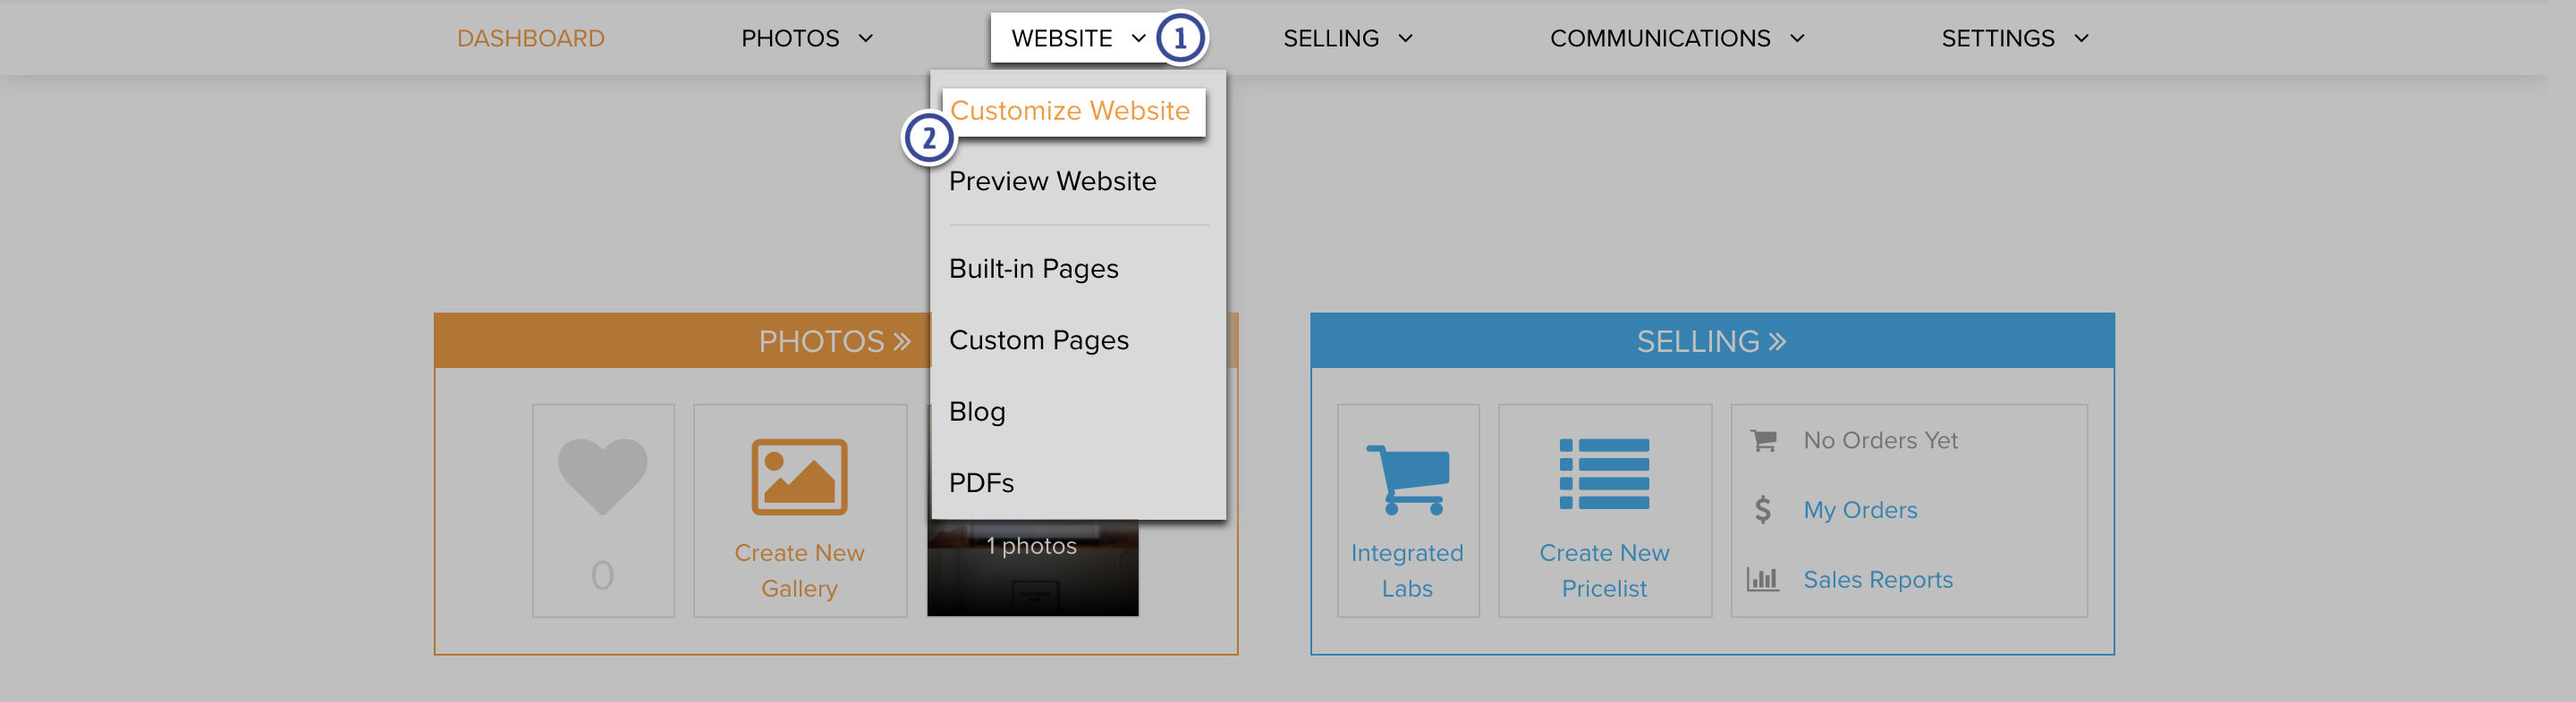Open the Photos menu
The height and width of the screenshot is (702, 2576).
tap(790, 38)
